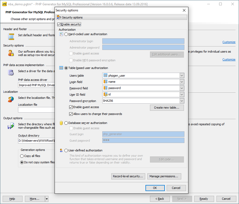Open the Login field dropdown list
This screenshot has height=204, width=239.
coord(182,82)
